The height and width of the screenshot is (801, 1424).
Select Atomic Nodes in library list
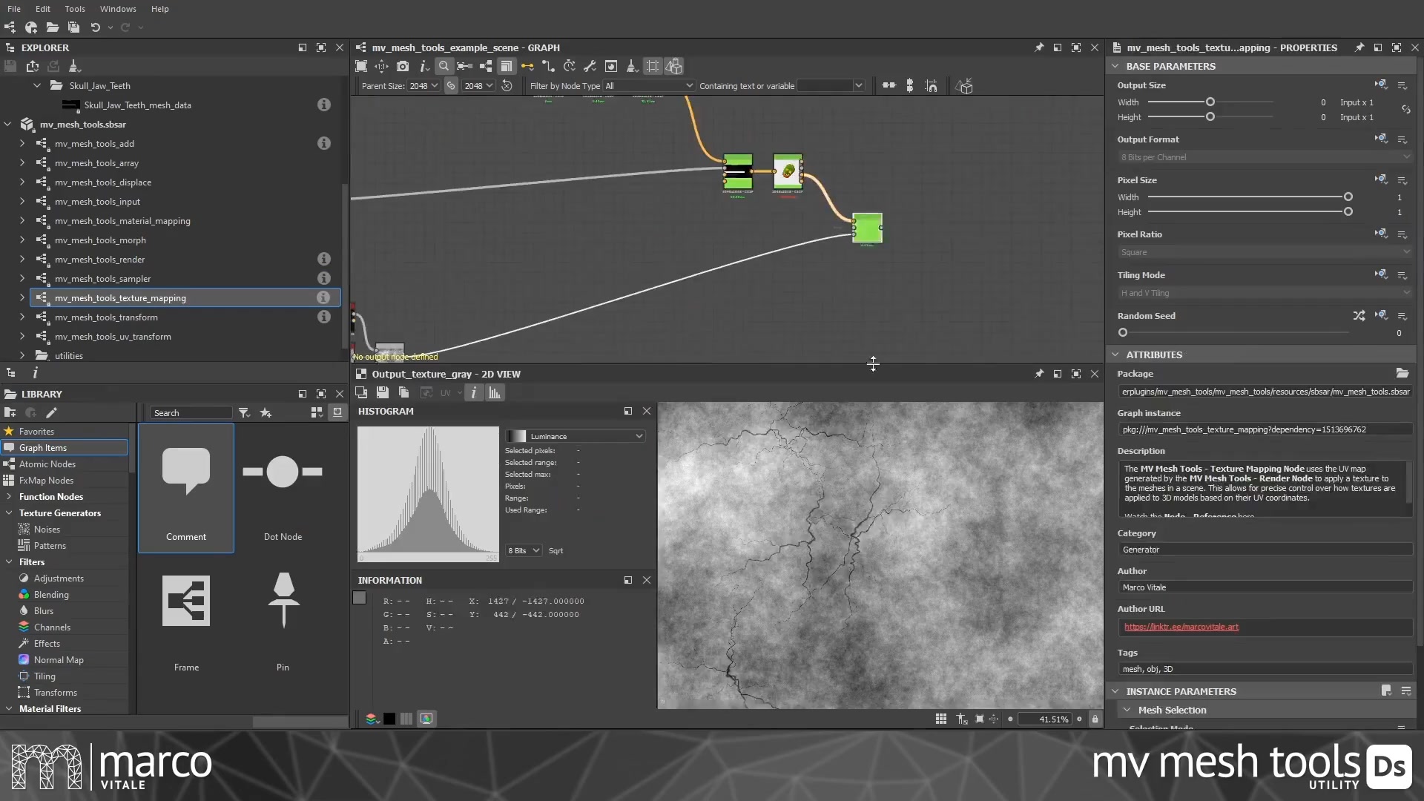pos(47,464)
